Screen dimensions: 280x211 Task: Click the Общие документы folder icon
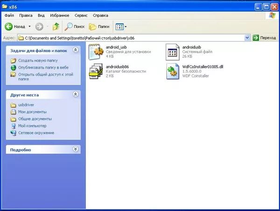pyautogui.click(x=13, y=119)
